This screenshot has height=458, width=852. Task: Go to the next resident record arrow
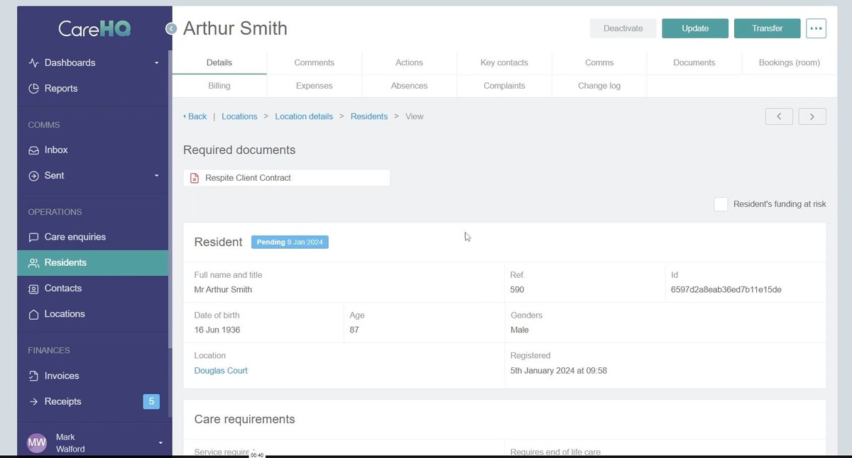coord(812,116)
